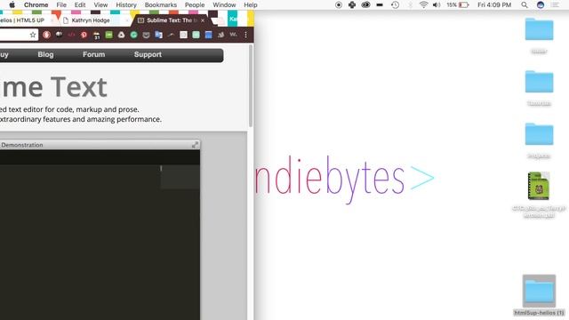Screen dimensions: 569x320
Task: Click the Pinterest extension icon
Action: click(84, 35)
